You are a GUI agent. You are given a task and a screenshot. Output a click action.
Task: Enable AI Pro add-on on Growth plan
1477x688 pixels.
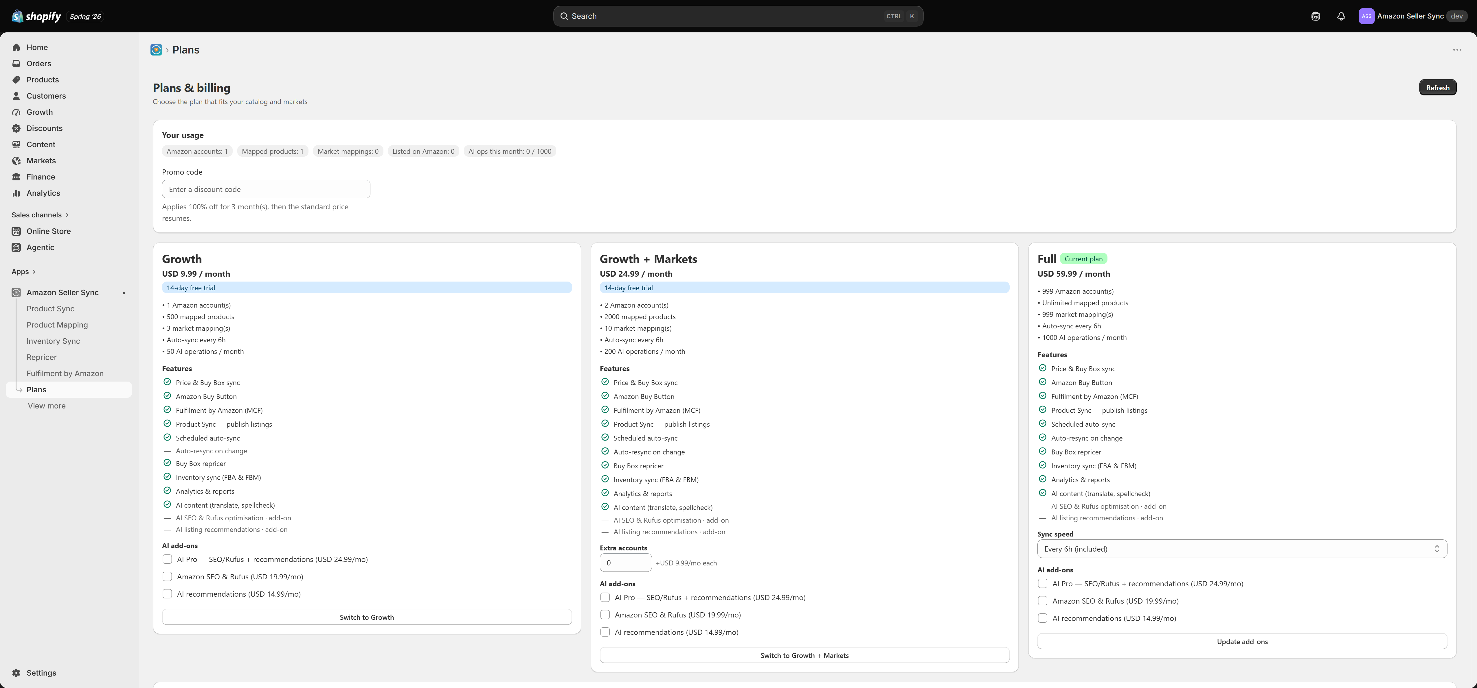tap(168, 559)
